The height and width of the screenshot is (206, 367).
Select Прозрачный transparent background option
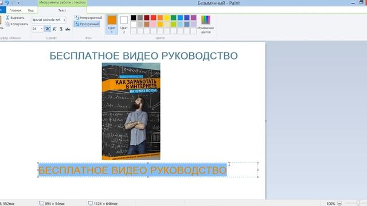tap(87, 24)
